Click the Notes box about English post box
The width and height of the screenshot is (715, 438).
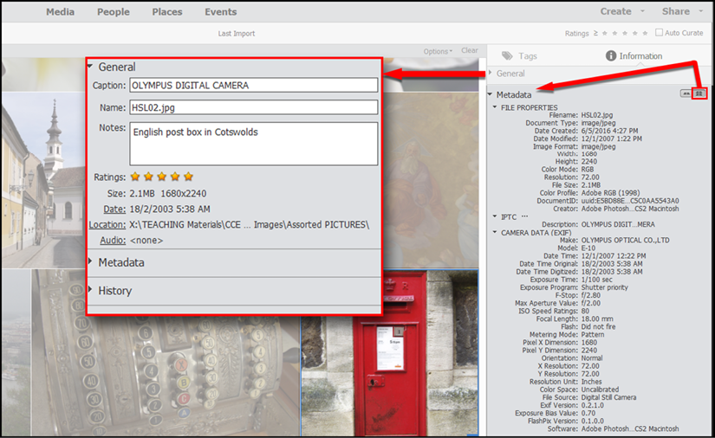254,144
